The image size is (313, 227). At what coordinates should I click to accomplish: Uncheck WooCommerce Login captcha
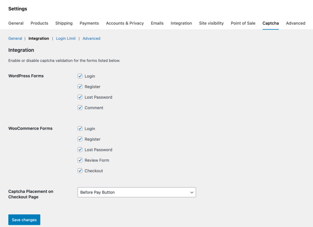80,128
